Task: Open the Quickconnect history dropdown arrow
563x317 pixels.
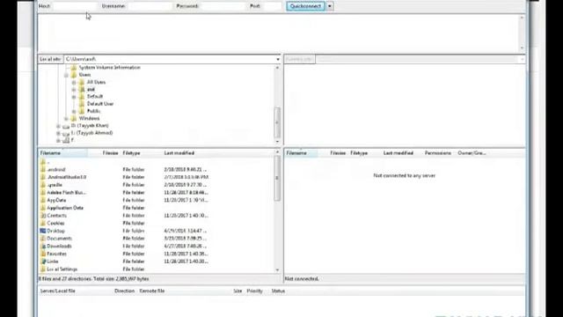Action: (330, 6)
